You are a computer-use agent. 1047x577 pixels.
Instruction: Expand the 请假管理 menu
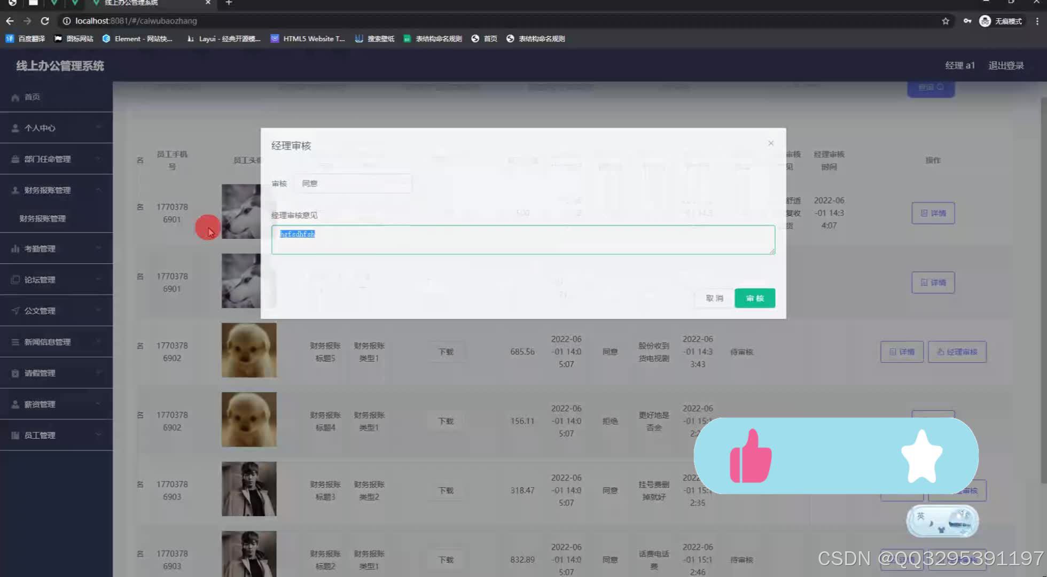pos(56,373)
